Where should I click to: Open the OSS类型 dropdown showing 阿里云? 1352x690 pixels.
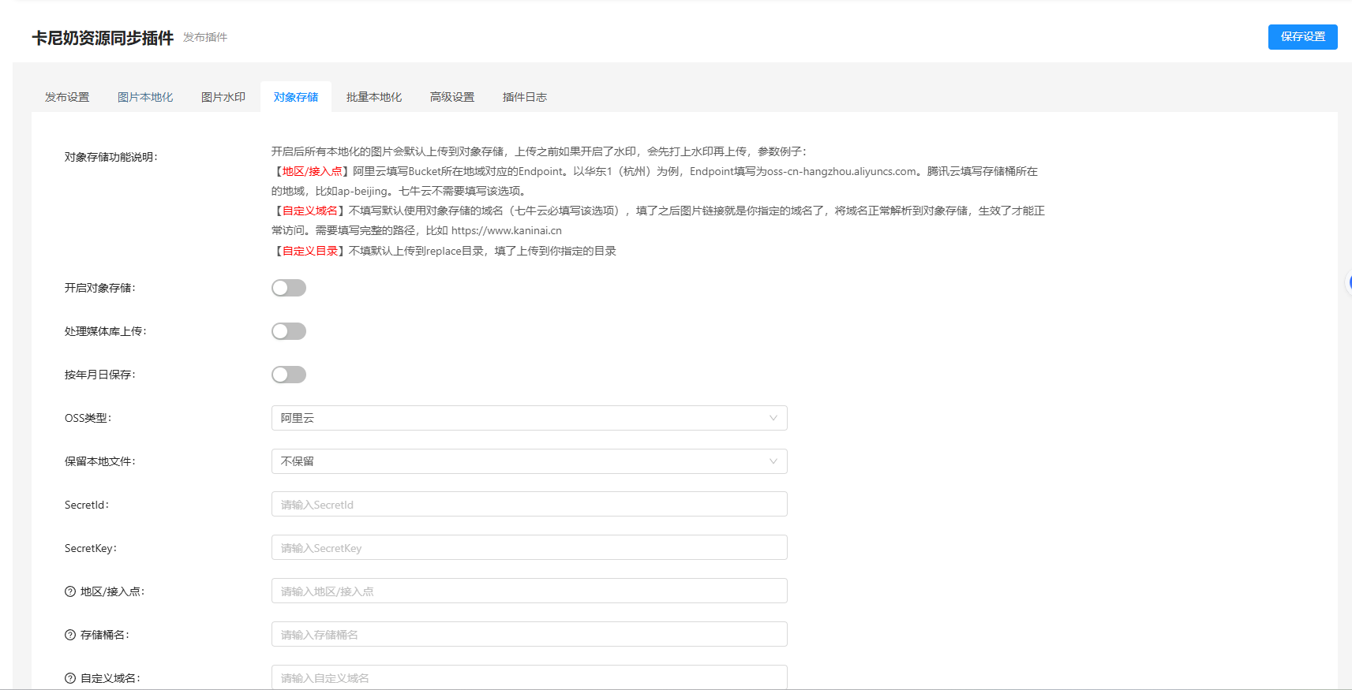click(529, 418)
